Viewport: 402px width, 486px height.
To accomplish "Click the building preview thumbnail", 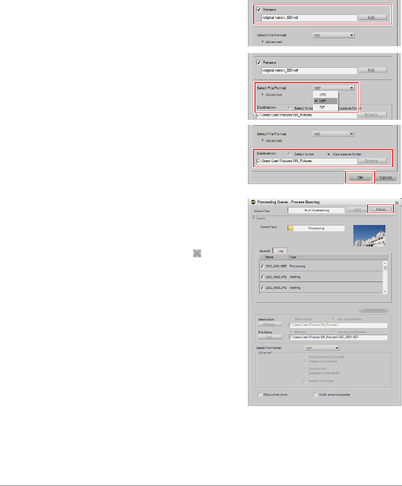I will coord(369,235).
